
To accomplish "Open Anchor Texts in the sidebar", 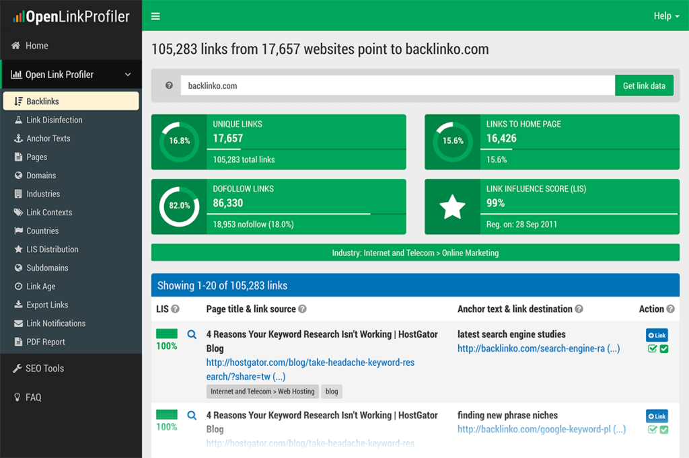I will pos(48,139).
